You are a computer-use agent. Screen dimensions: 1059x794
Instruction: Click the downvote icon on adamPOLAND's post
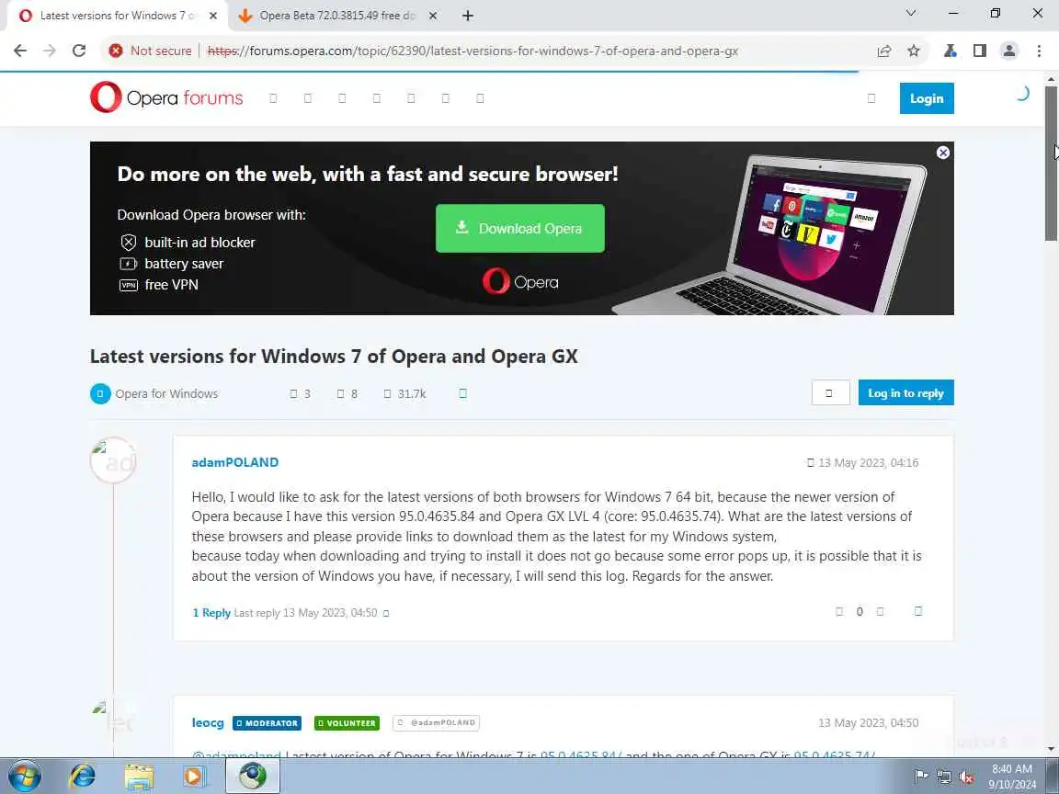pos(880,612)
